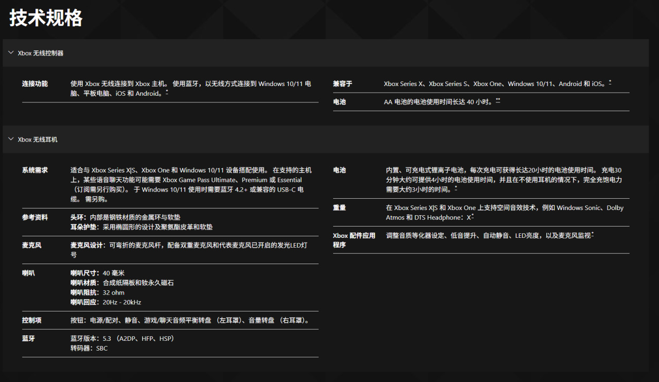The height and width of the screenshot is (382, 659).
Task: Open footnote after '麦克风监视'
Action: (x=593, y=234)
